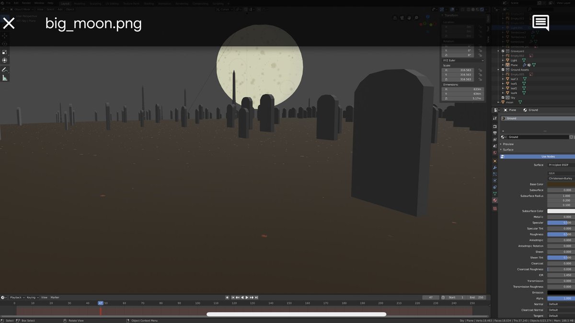The width and height of the screenshot is (575, 323).
Task: Select the Annotate pencil tool
Action: coord(5,69)
